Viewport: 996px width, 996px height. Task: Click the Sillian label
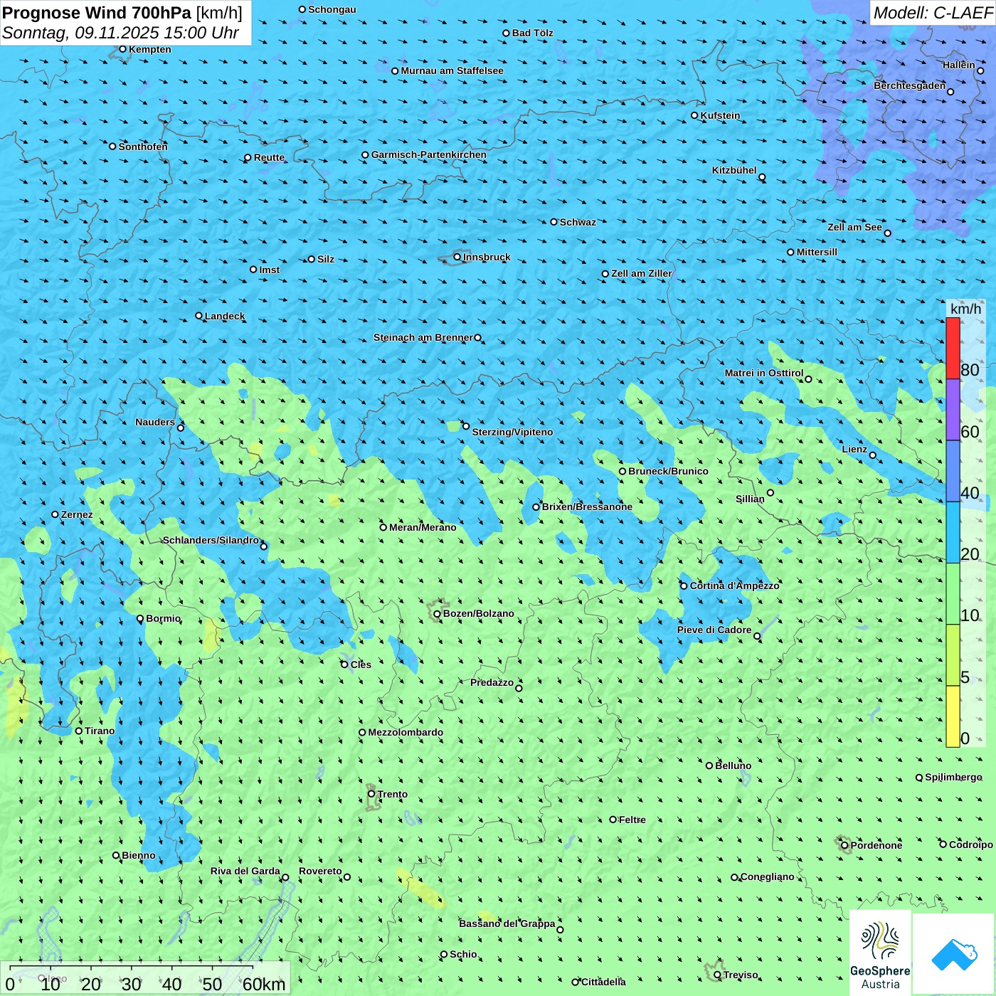pyautogui.click(x=750, y=499)
